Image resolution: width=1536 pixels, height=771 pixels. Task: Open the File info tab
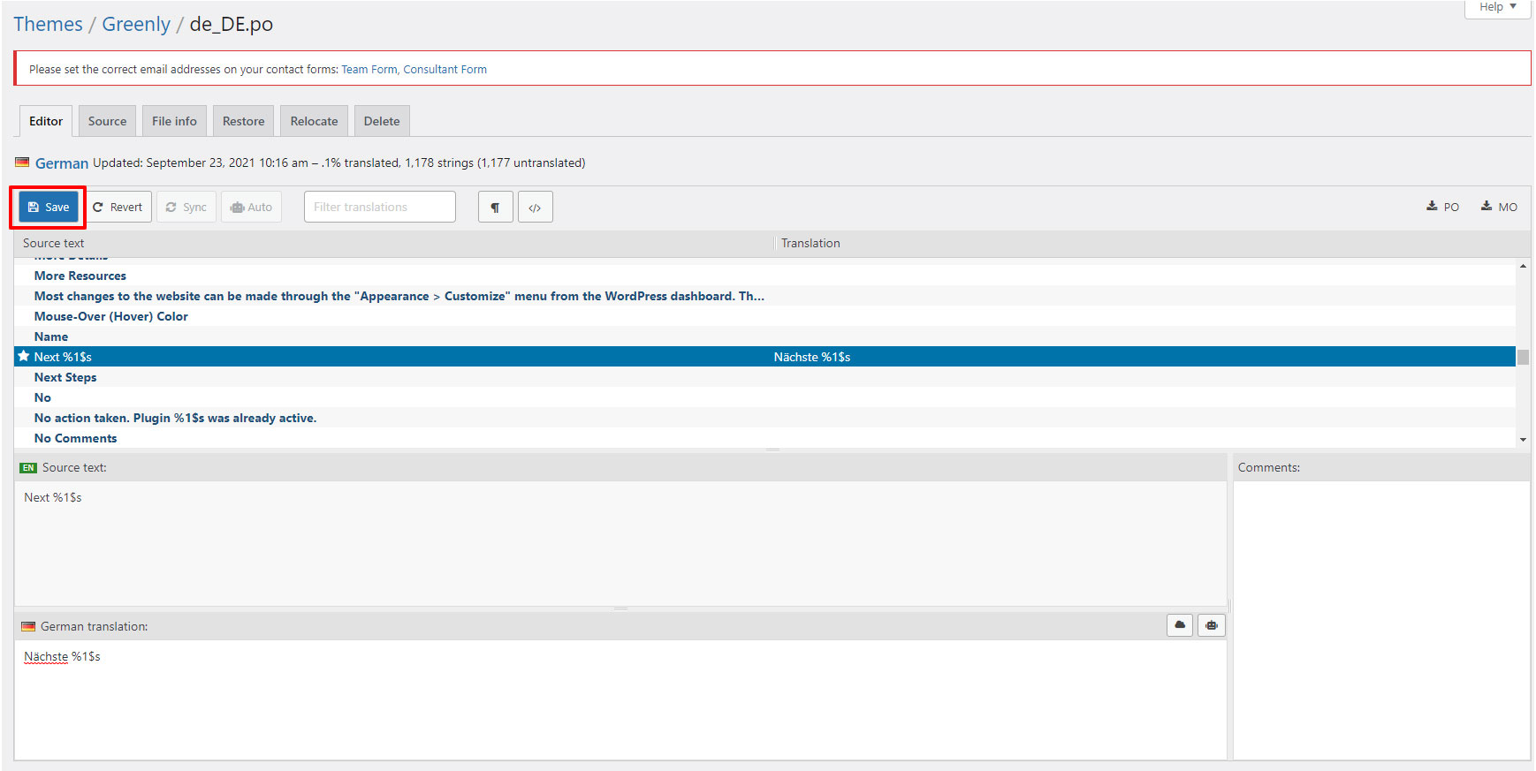[x=174, y=122]
